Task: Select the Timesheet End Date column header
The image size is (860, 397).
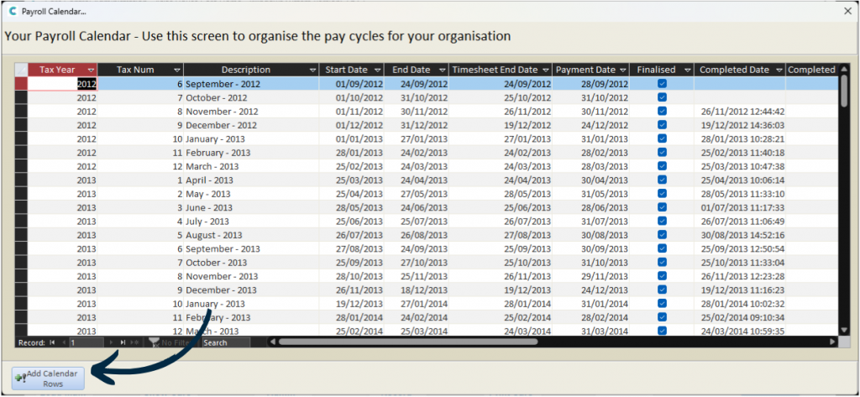Action: 494,70
